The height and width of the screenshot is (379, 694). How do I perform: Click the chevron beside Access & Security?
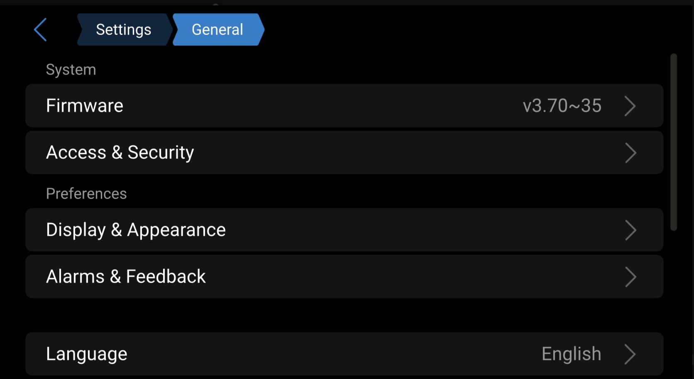(x=630, y=153)
